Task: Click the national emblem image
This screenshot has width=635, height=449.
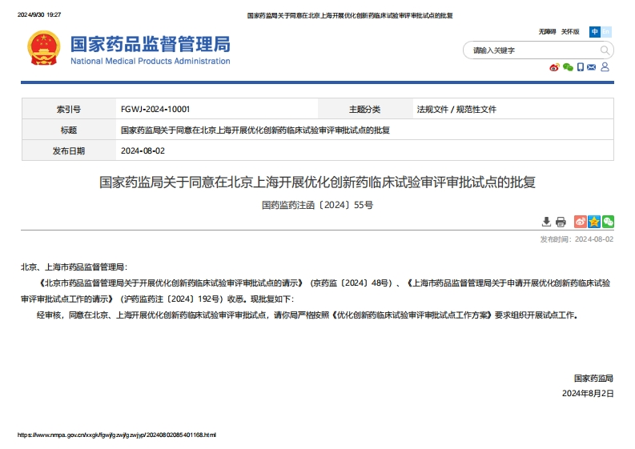Action: [x=43, y=49]
